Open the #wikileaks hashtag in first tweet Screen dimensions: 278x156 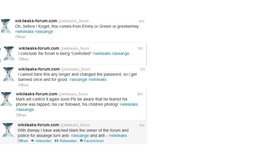[x=24, y=31]
